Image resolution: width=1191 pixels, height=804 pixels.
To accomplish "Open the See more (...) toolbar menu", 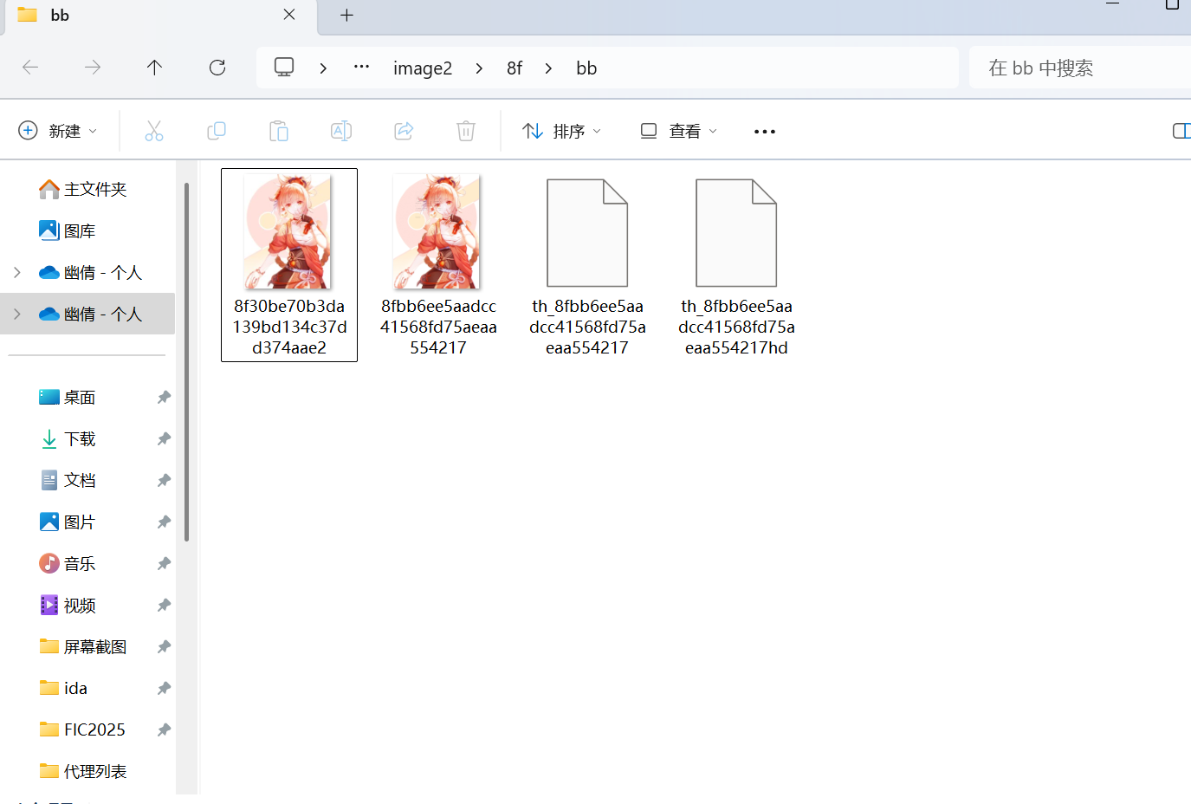I will coord(763,131).
